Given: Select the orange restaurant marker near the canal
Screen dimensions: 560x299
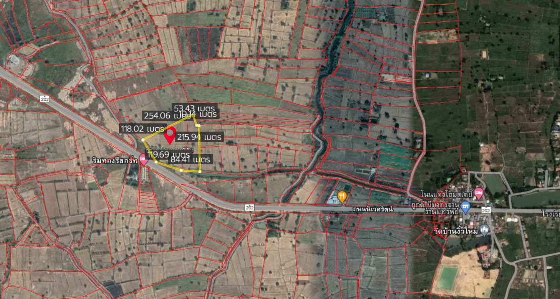Looking at the screenshot, I should [342, 197].
